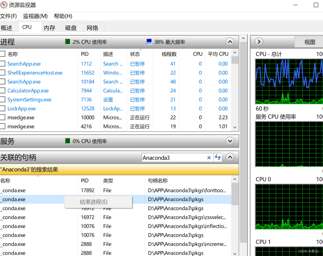Clear the Anaconda3 handle search with X
This screenshot has height=256, width=323.
pyautogui.click(x=209, y=158)
